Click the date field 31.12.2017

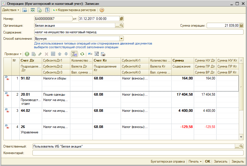(x=99, y=19)
